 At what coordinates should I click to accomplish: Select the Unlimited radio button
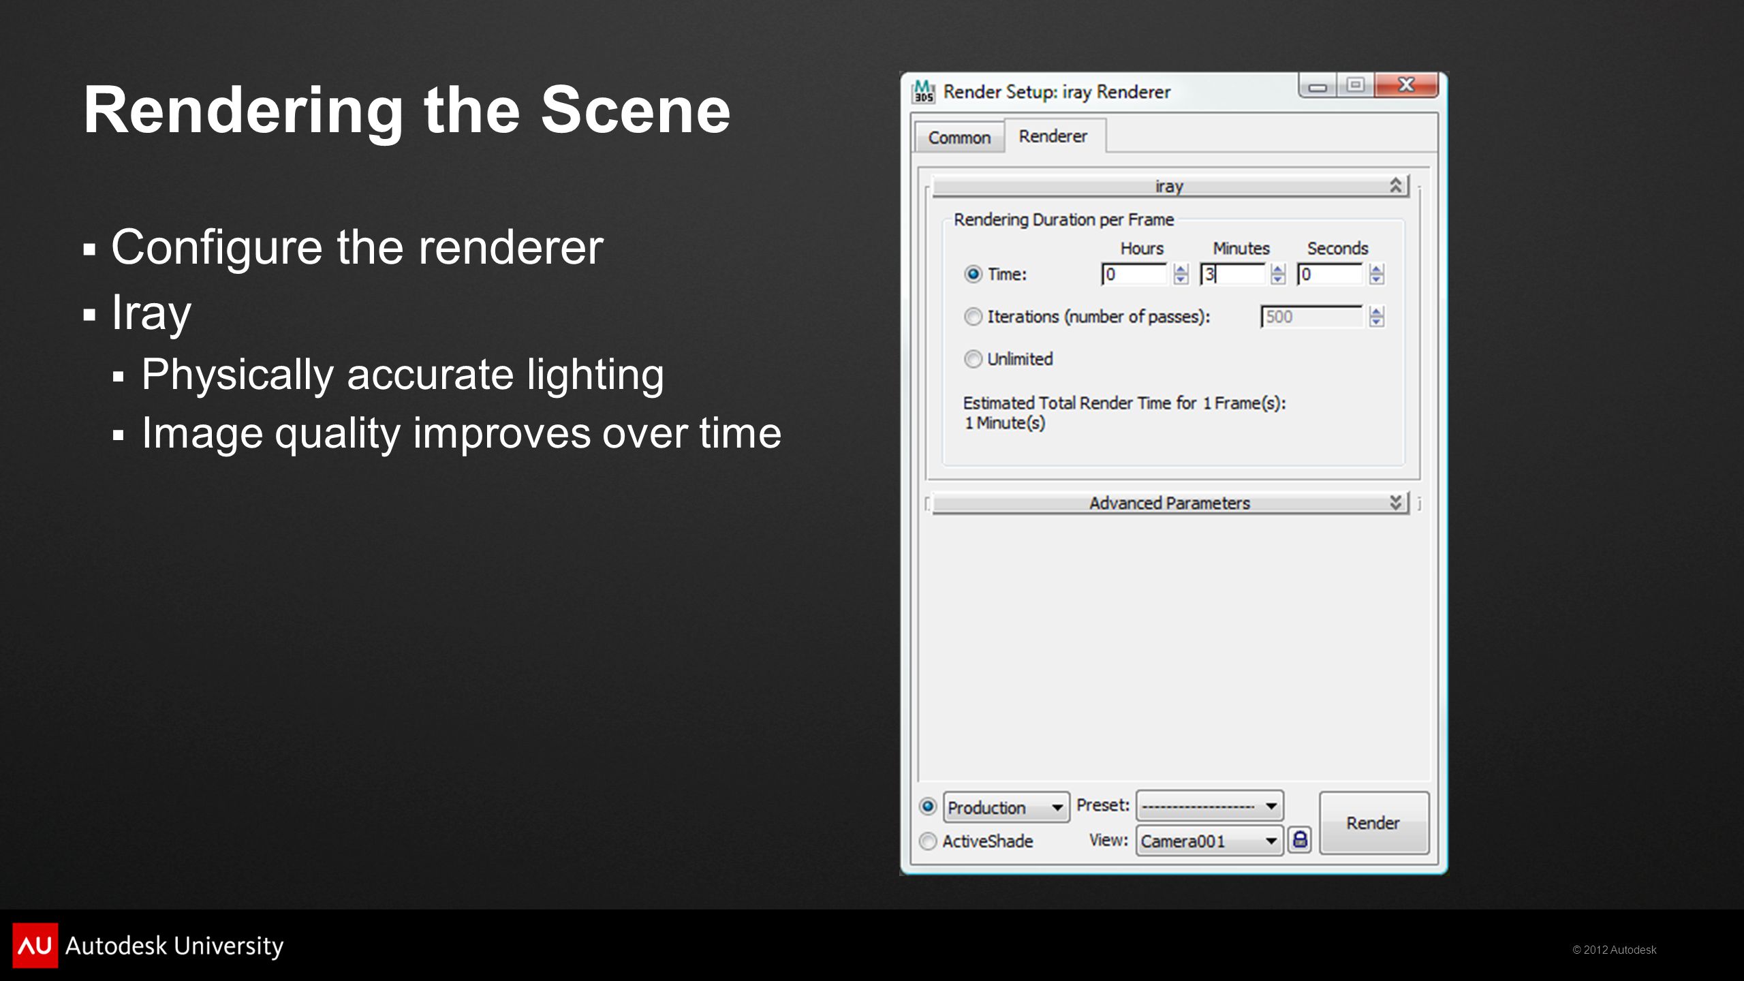click(973, 358)
